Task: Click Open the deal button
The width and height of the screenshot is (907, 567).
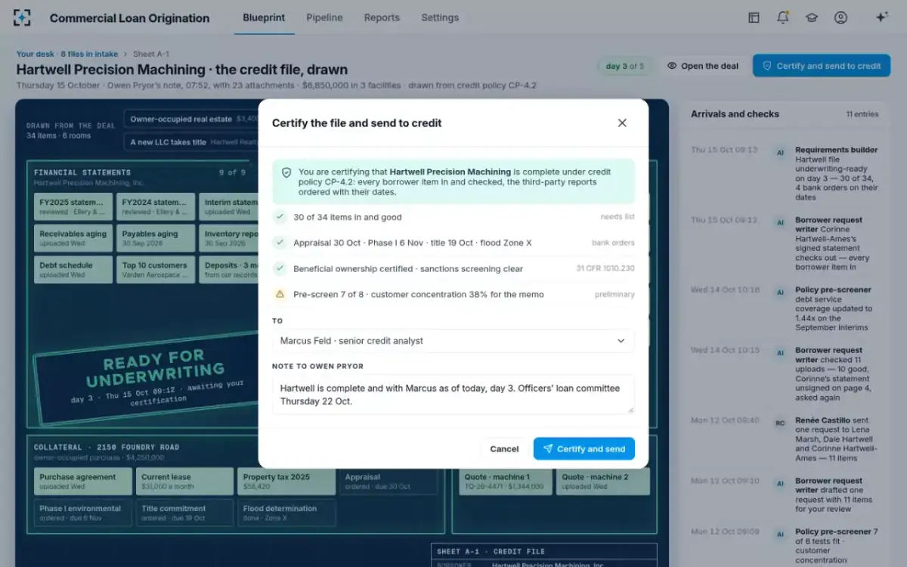Action: [x=702, y=66]
